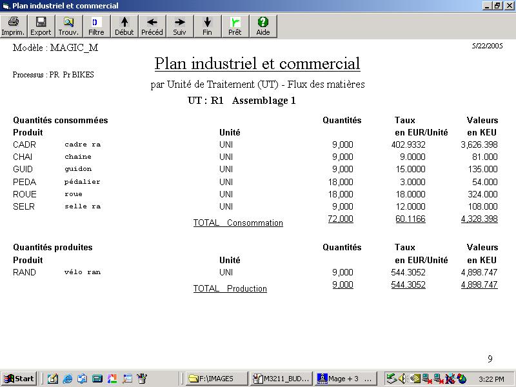Click the Processus : PR Pr BIKES label
This screenshot has width=516, height=387.
54,75
